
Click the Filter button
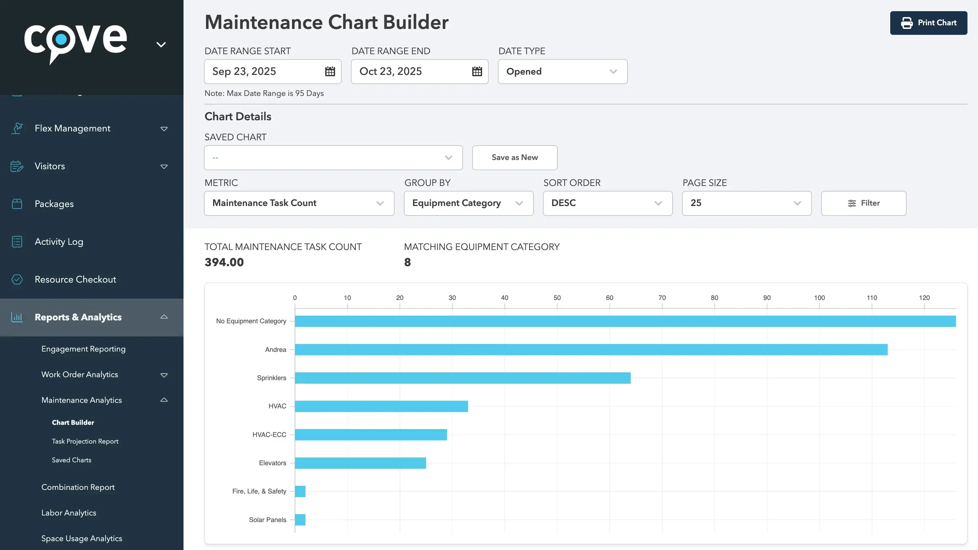pos(863,203)
